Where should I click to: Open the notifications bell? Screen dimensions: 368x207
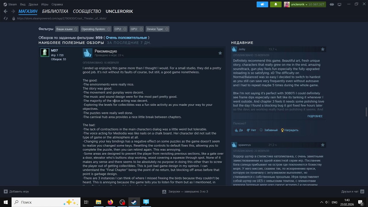coord(276,4)
